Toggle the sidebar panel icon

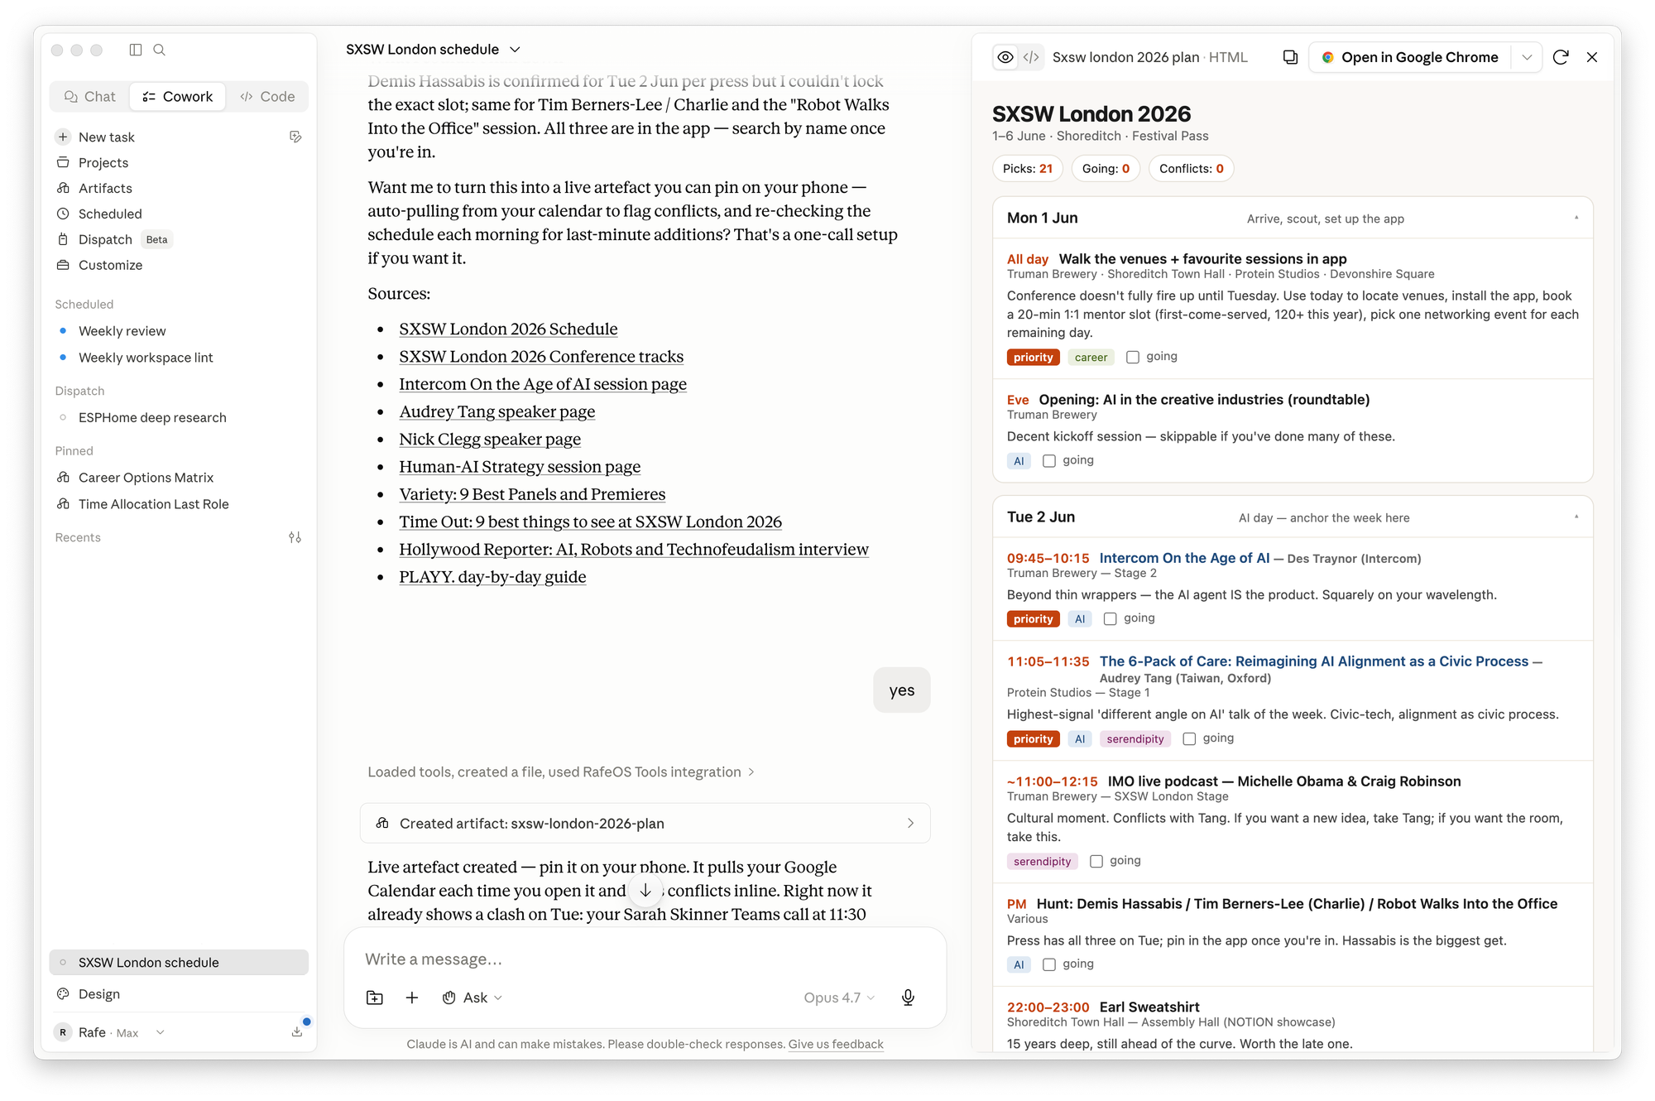tap(136, 50)
